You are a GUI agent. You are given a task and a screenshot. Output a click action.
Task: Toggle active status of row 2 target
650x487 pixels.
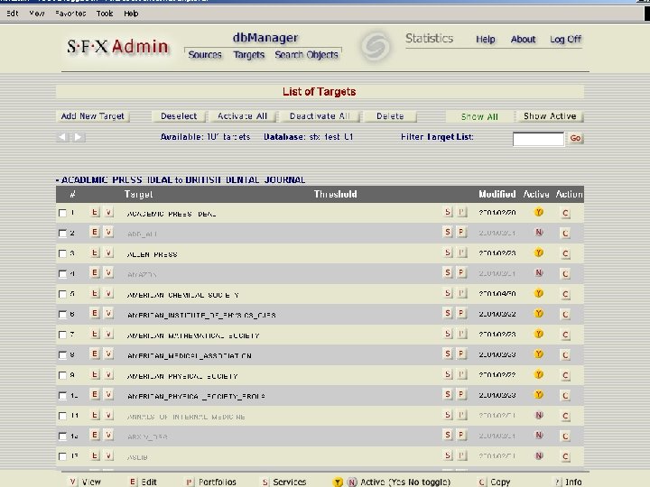click(538, 233)
